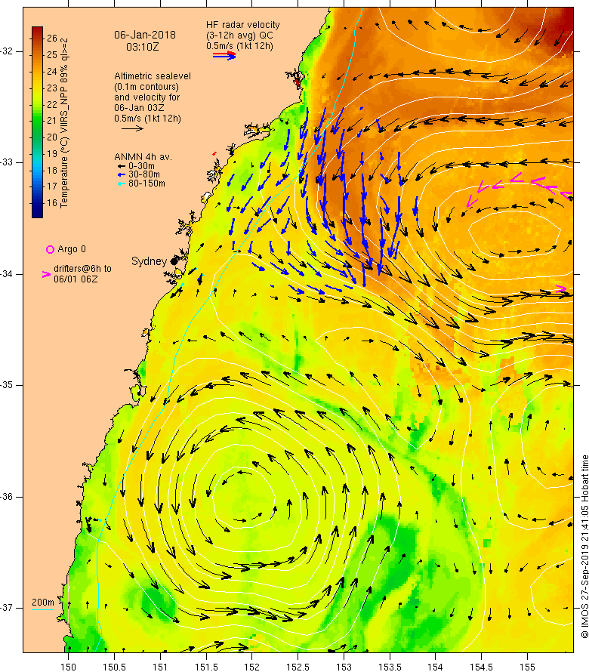This screenshot has width=589, height=672.
Task: Click the green 21 degree colorbar section
Action: pos(37,121)
